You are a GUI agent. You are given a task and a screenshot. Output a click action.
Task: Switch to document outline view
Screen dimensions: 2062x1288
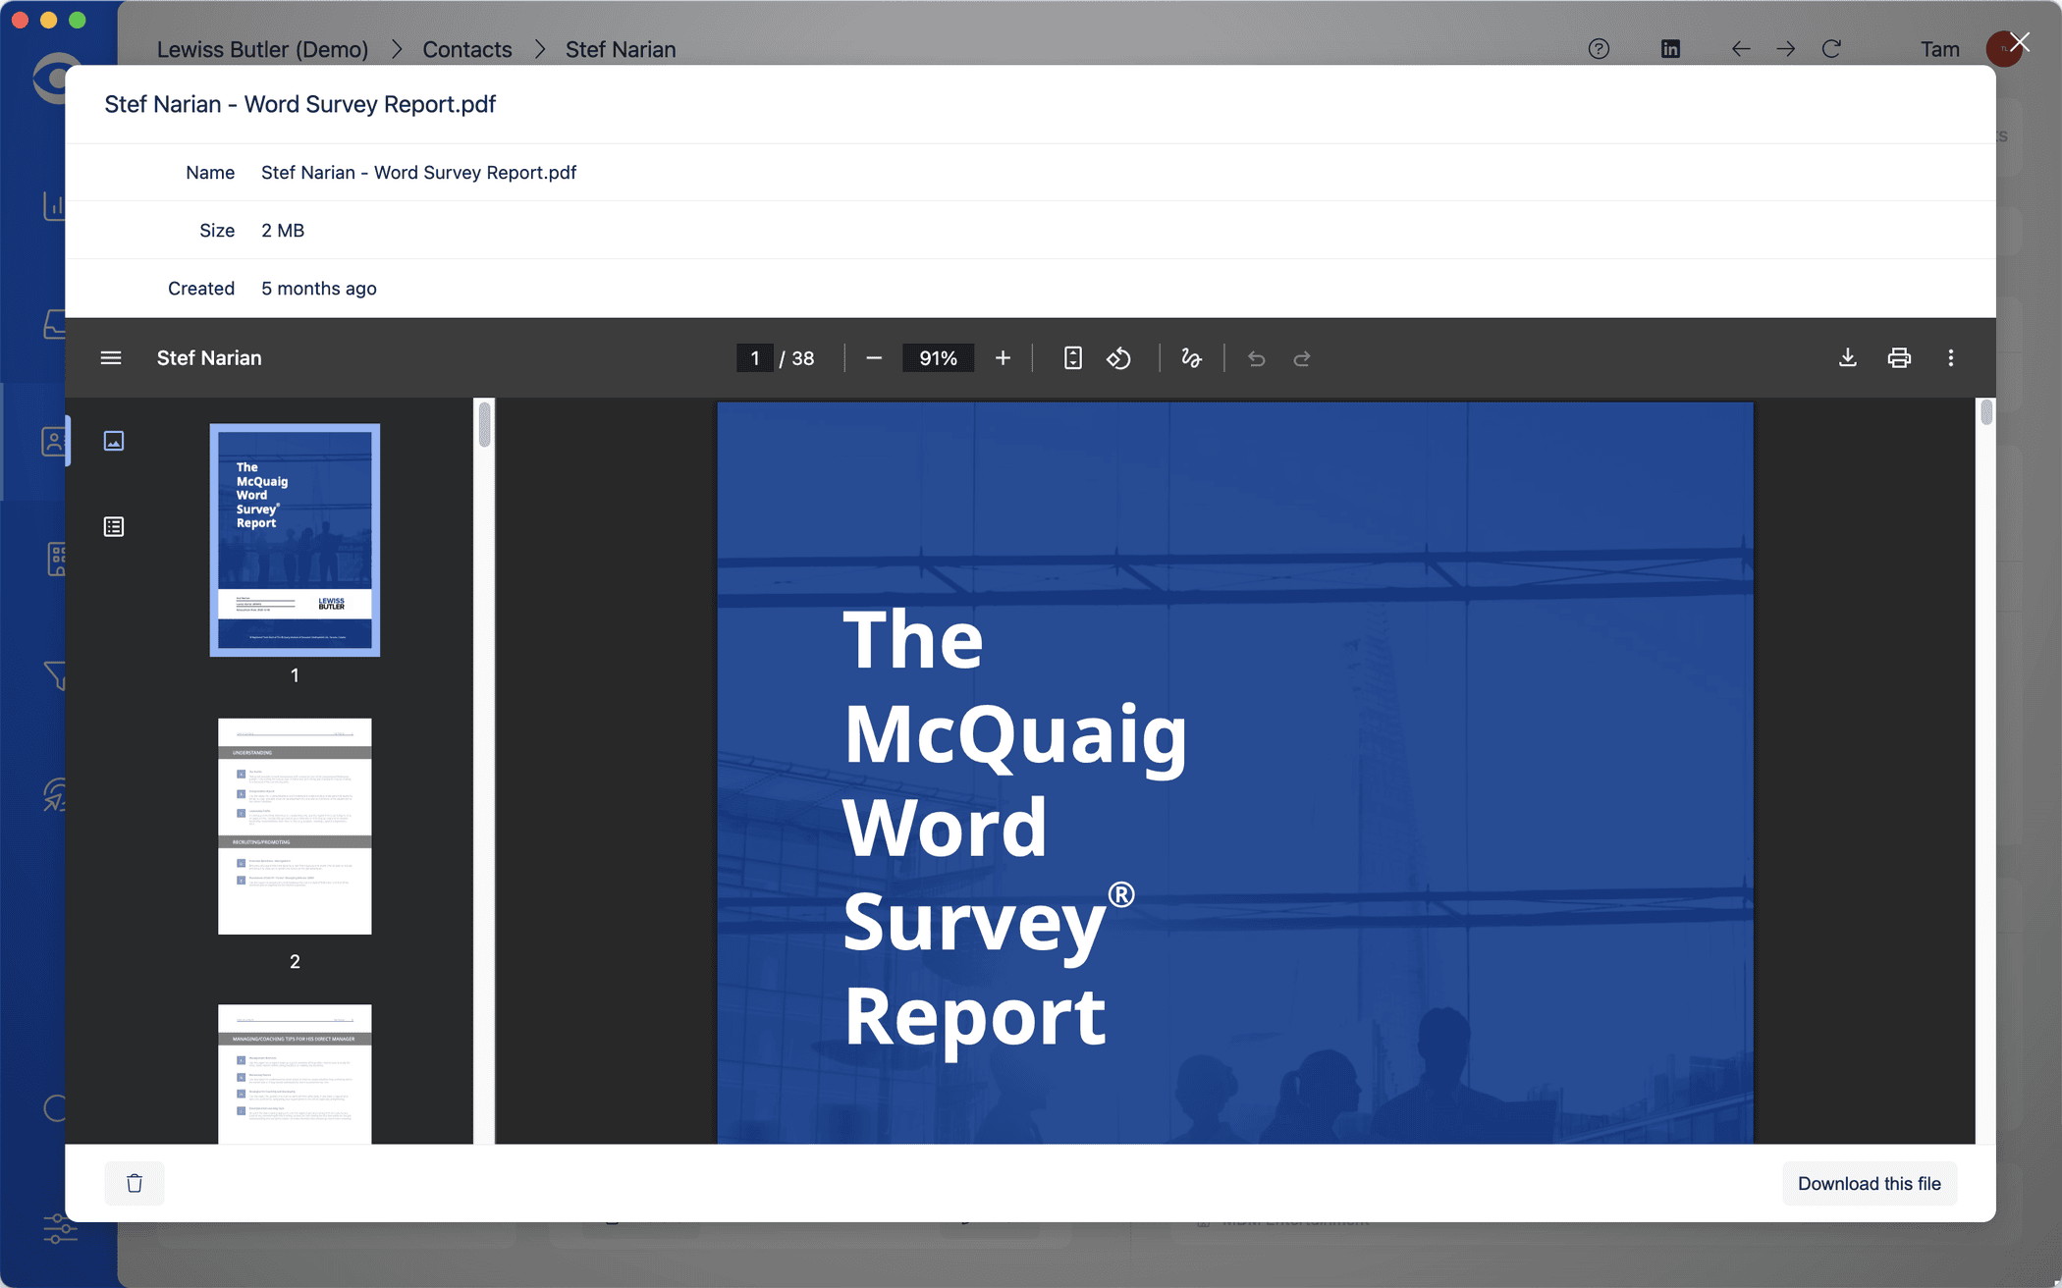[114, 527]
